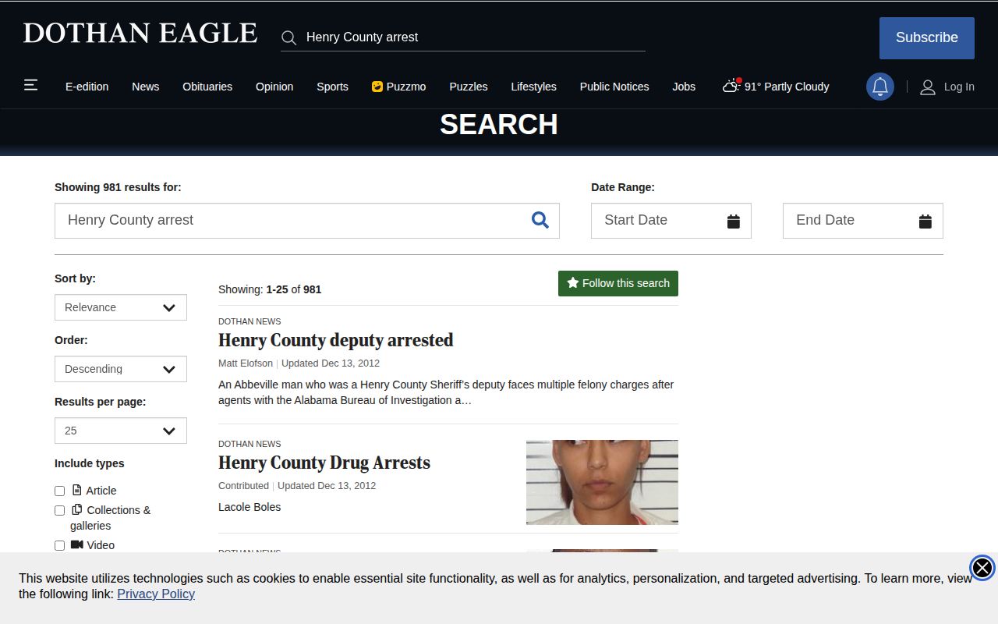
Task: Open Public Notices
Action: 614,87
